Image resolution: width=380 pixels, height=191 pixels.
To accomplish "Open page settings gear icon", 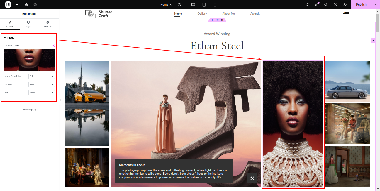I will click(179, 5).
